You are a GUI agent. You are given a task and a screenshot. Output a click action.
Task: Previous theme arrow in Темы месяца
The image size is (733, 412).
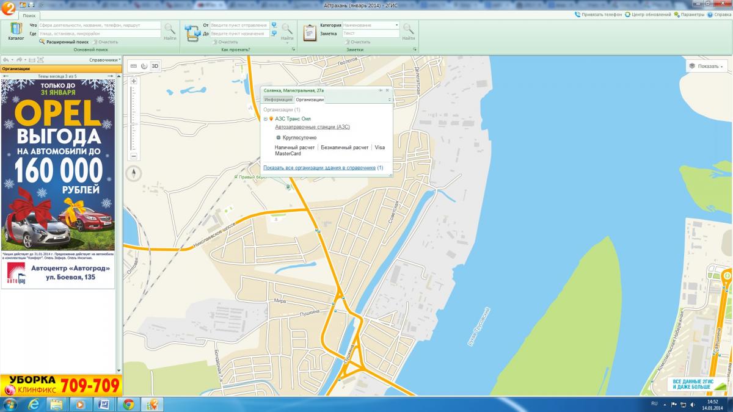6,76
